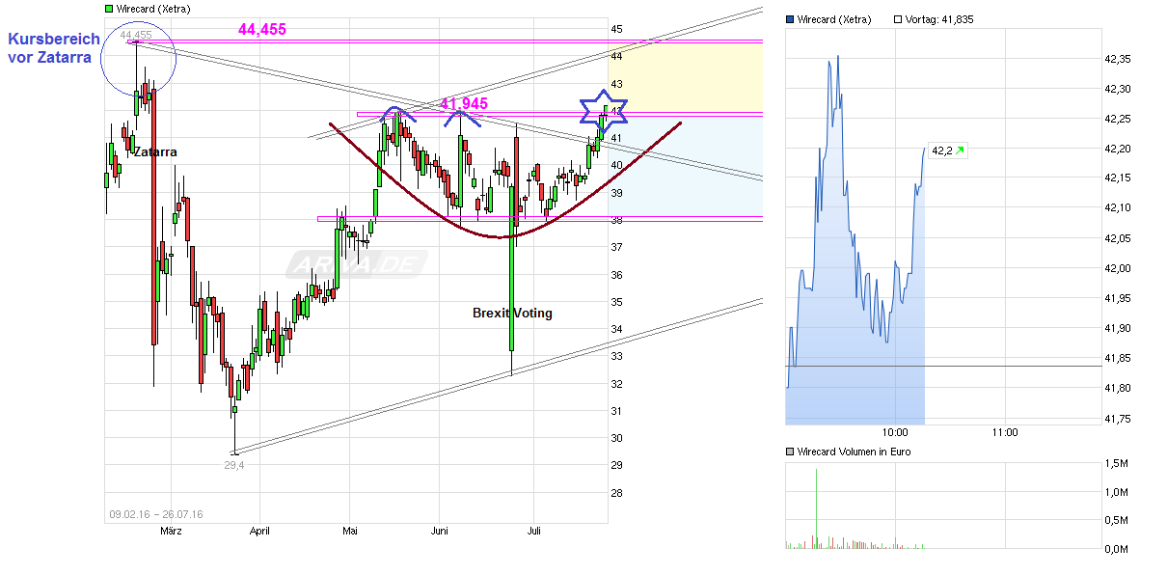Click the 34 price axis value
The image size is (1167, 575).
pos(617,329)
